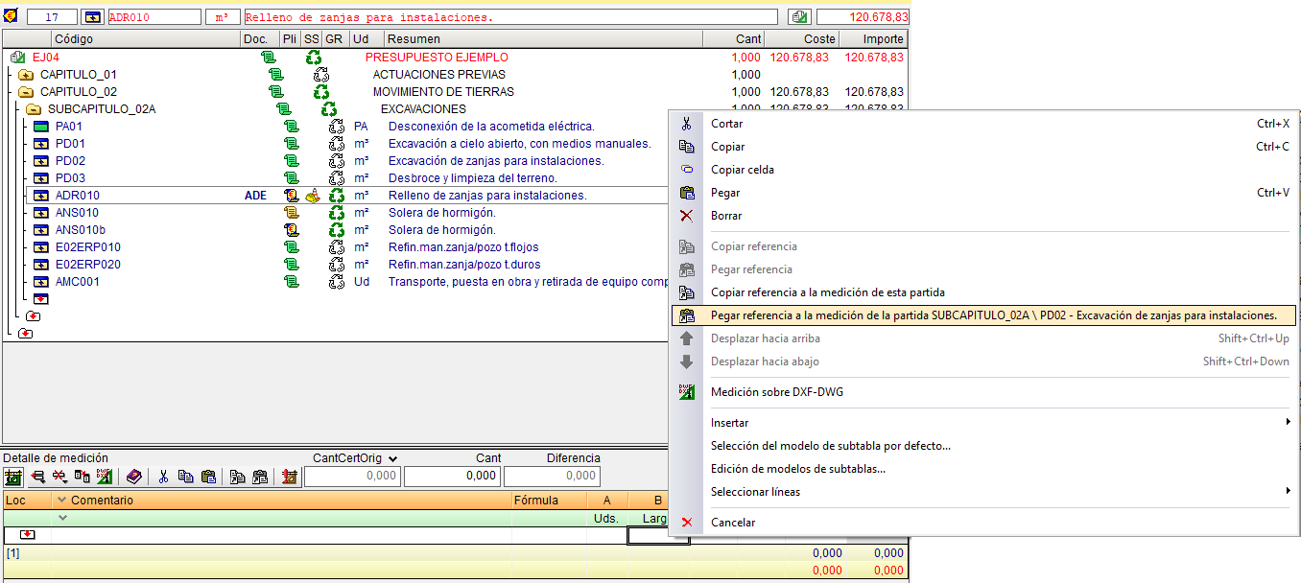
Task: Click the red arrow new-line icon under AMC001
Action: pyautogui.click(x=40, y=299)
